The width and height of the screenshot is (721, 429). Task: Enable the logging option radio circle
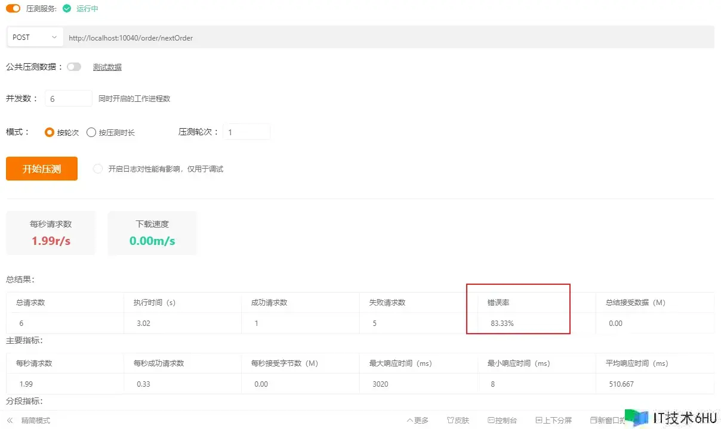98,169
